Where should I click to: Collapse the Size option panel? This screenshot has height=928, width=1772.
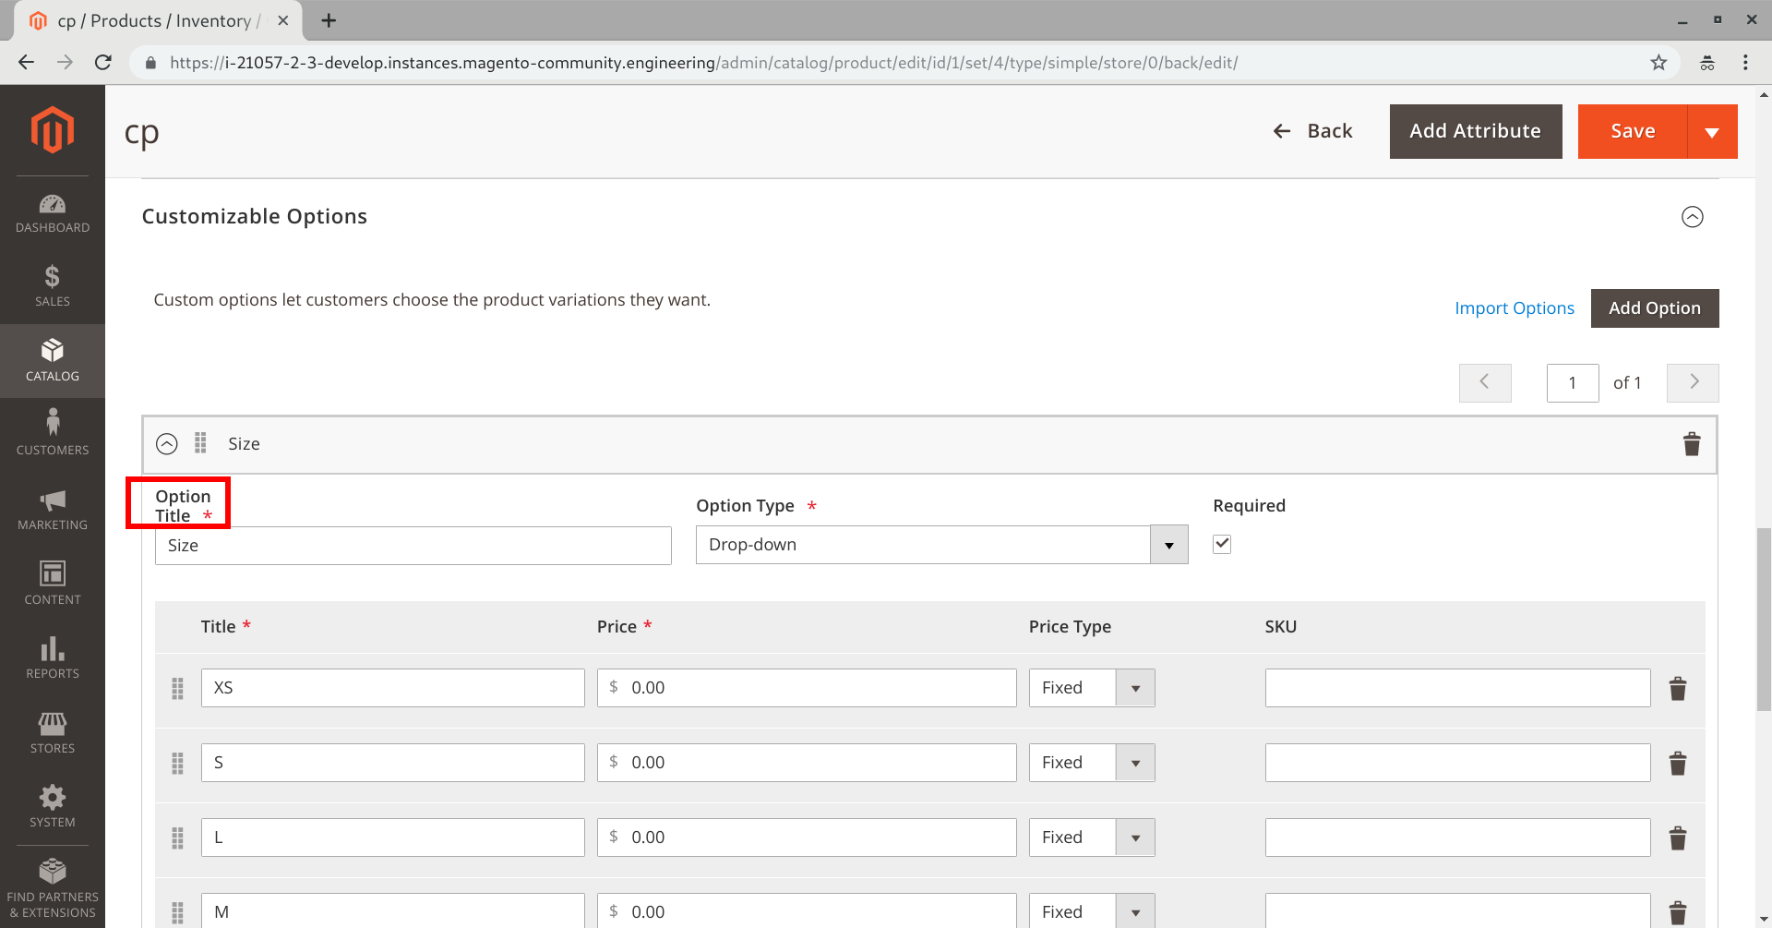pos(167,444)
